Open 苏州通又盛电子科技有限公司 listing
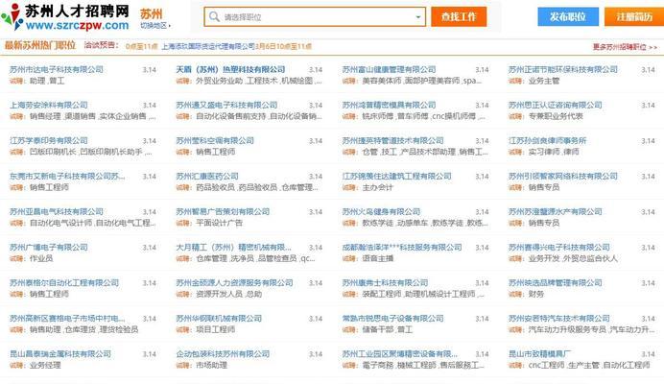 pos(226,105)
